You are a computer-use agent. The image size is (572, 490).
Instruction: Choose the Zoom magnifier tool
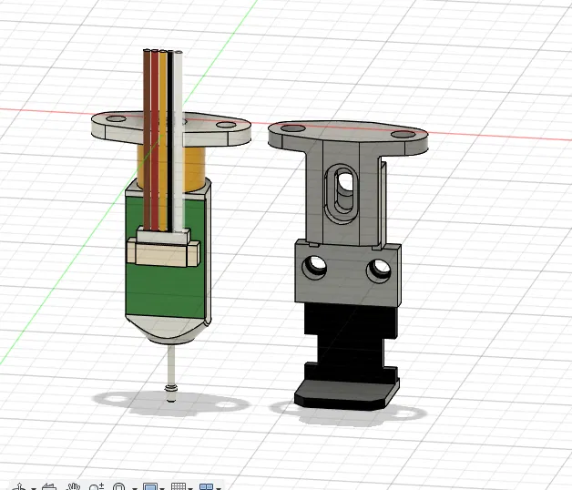(97, 486)
